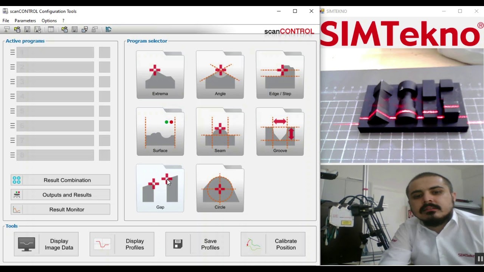Click the handle icon of active program row 3

[12, 82]
